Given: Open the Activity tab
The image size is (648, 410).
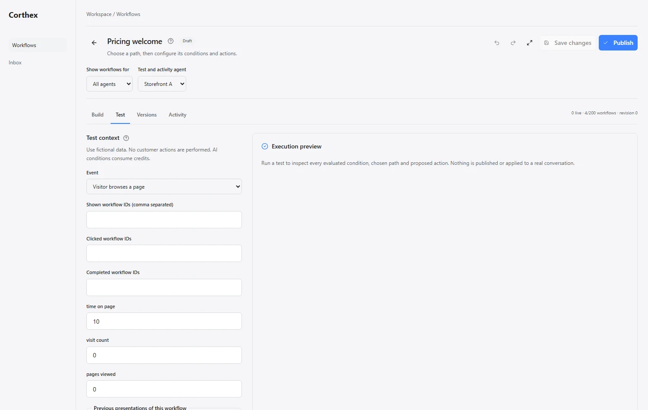Looking at the screenshot, I should tap(178, 115).
